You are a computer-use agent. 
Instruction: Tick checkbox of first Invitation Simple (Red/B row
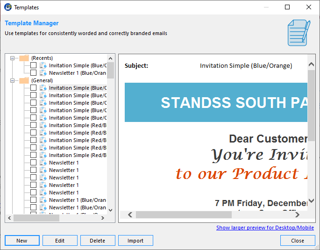pyautogui.click(x=34, y=125)
